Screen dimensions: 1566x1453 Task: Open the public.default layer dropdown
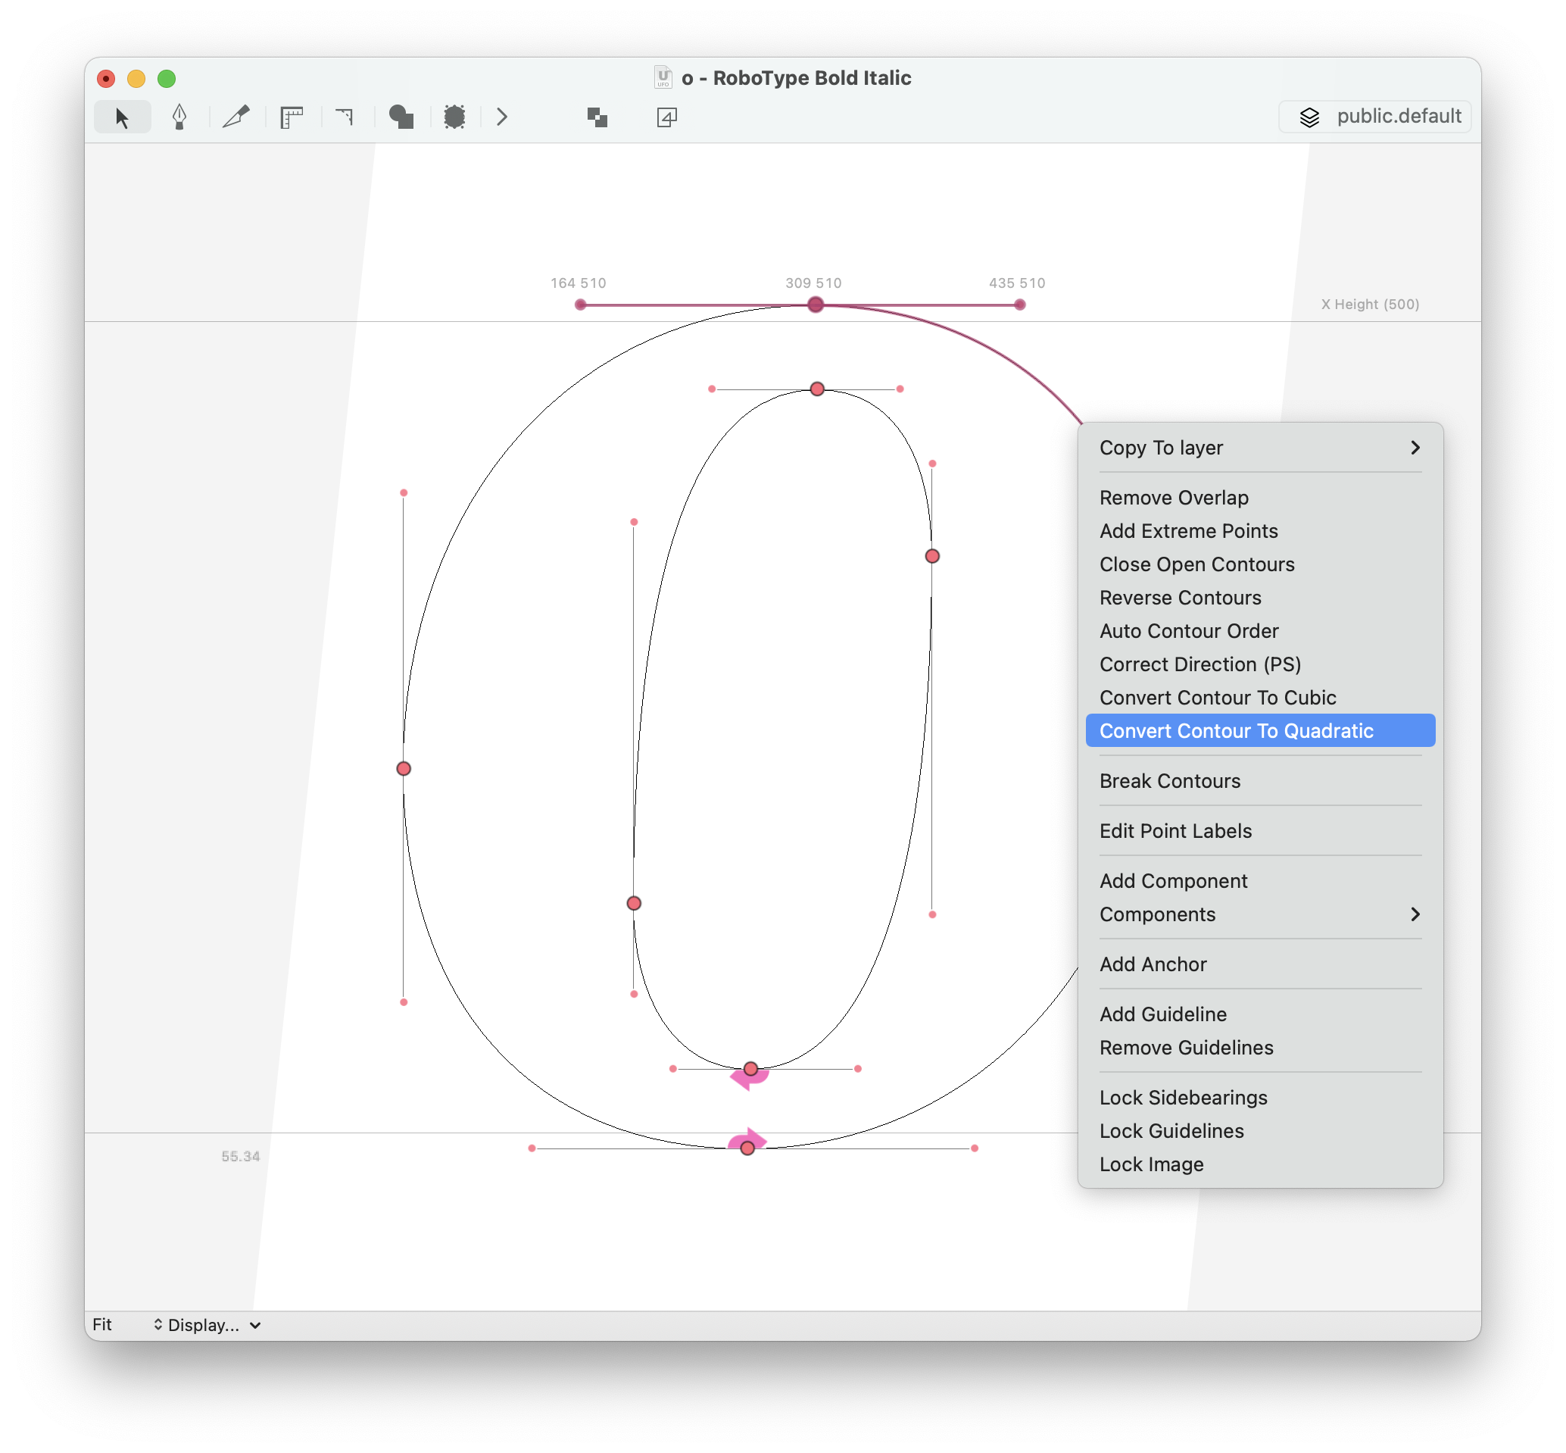pos(1374,117)
